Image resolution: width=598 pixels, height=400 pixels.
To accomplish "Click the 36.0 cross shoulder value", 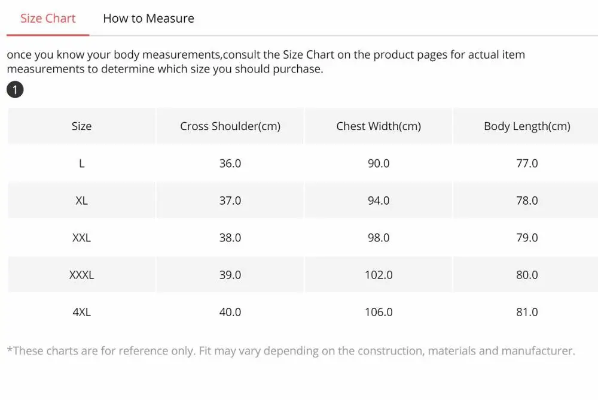I will tap(230, 163).
